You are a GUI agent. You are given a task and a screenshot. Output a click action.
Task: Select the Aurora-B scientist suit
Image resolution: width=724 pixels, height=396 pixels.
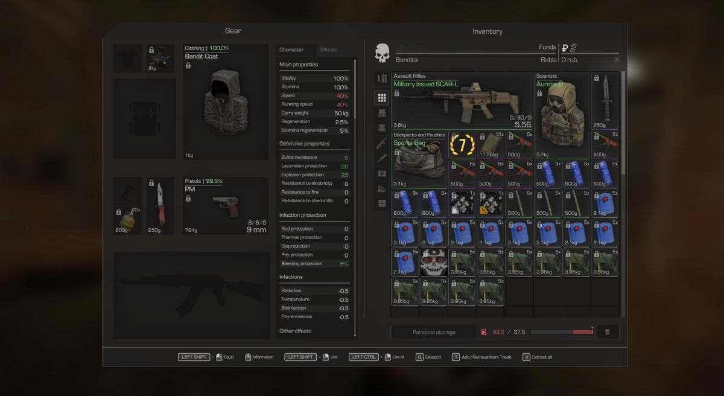tap(562, 116)
